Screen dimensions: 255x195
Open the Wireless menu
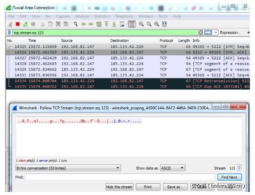pos(146,16)
